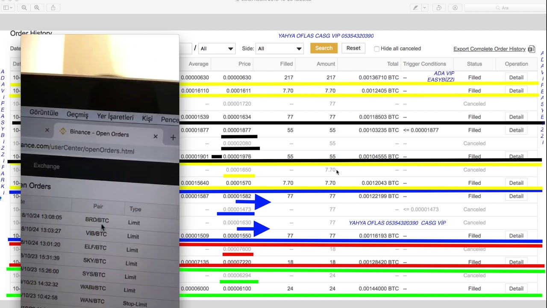Viewport: 547px width, 308px height.
Task: Click the price value 0.00006100
Action: pos(237,288)
